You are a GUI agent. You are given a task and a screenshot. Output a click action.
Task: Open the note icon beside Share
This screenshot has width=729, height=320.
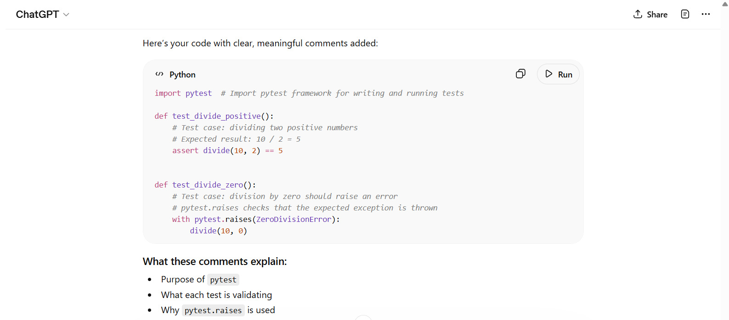click(x=685, y=14)
